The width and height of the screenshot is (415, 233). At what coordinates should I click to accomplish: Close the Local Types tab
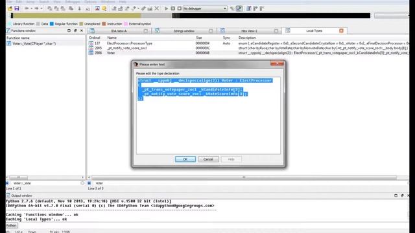point(342,30)
